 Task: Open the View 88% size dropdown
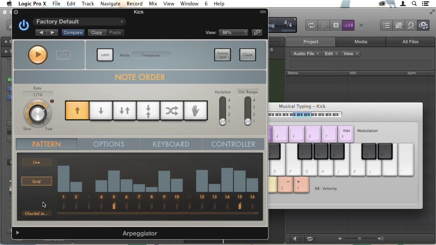click(x=234, y=32)
